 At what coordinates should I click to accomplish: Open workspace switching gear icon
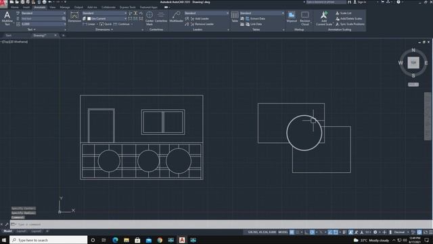tap(375, 232)
